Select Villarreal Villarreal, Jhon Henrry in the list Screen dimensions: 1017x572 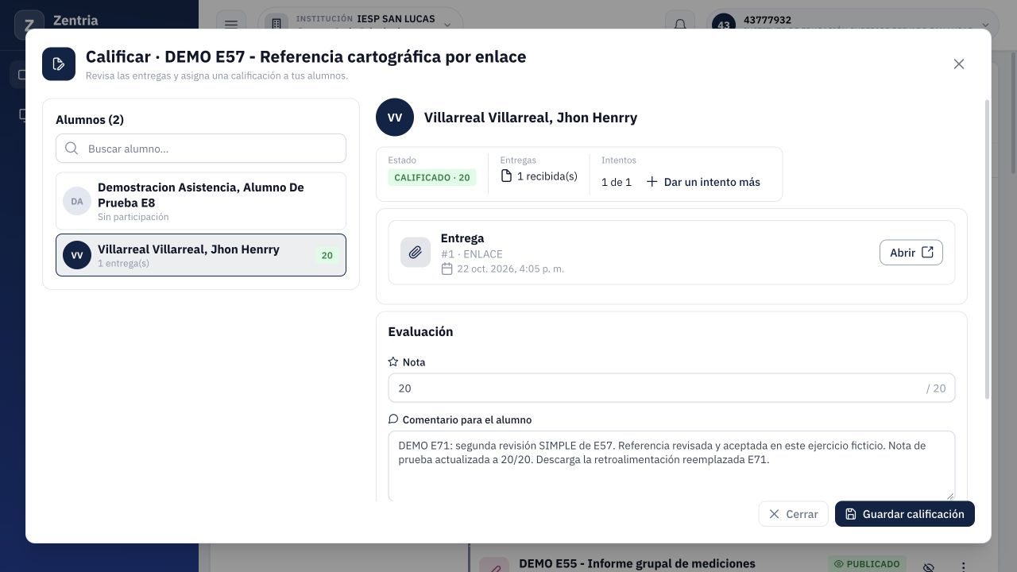pos(201,255)
